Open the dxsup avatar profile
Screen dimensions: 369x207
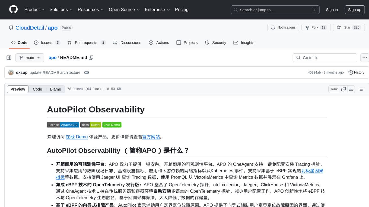tap(11, 73)
